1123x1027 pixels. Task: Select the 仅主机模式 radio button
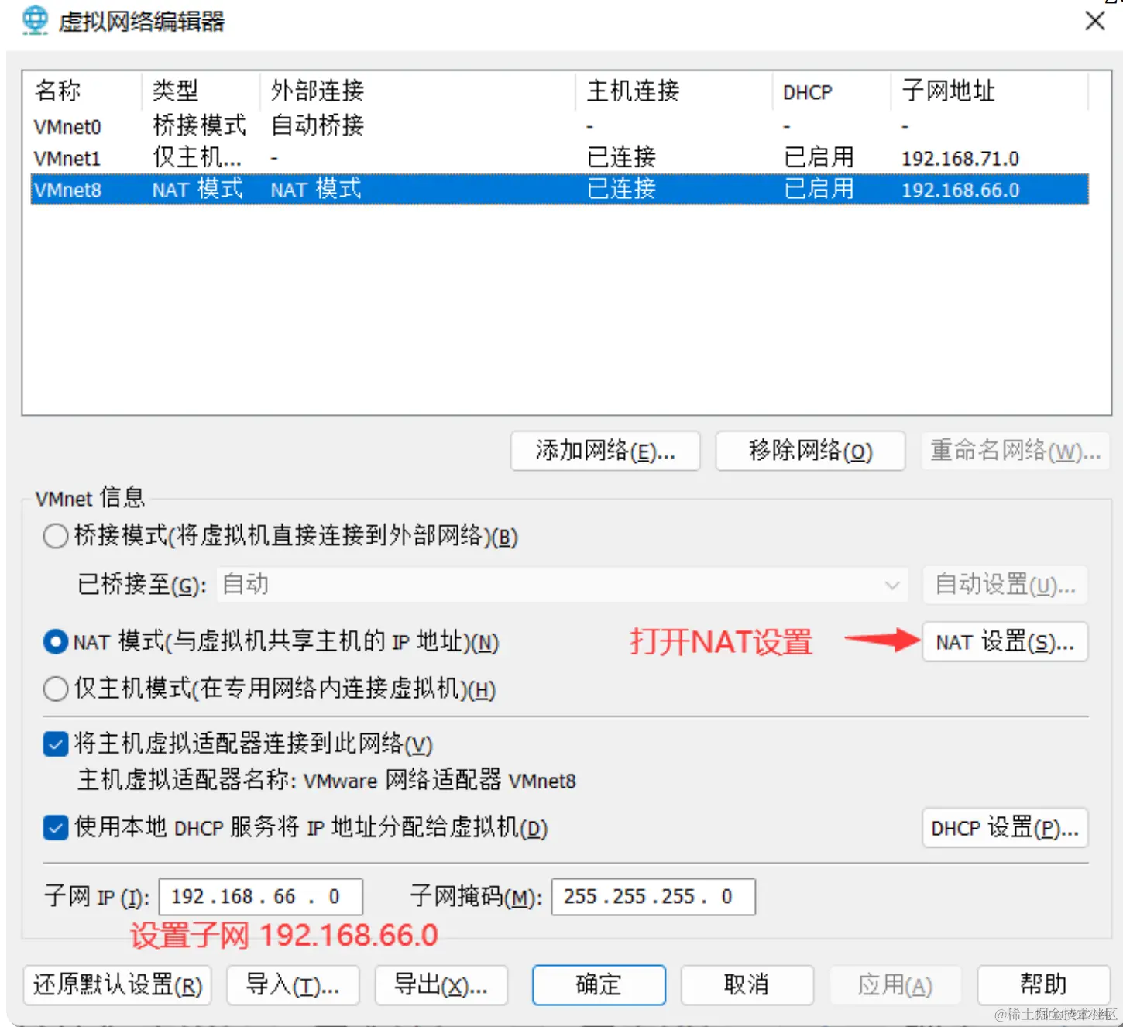(56, 689)
